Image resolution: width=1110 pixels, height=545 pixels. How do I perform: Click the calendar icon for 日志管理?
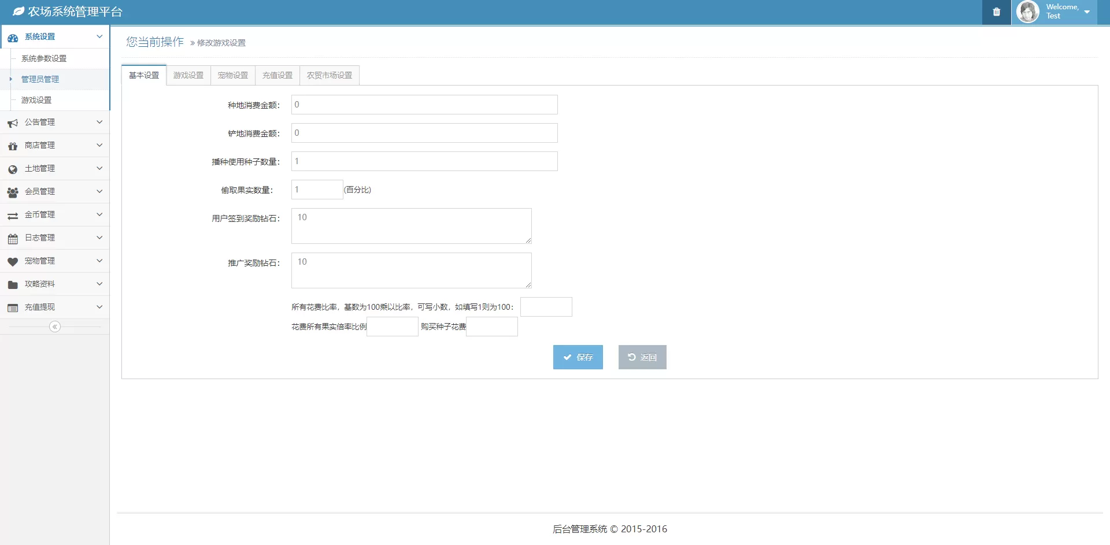click(13, 239)
